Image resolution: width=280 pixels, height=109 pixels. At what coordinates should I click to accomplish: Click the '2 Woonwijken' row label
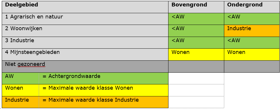pos(23,28)
